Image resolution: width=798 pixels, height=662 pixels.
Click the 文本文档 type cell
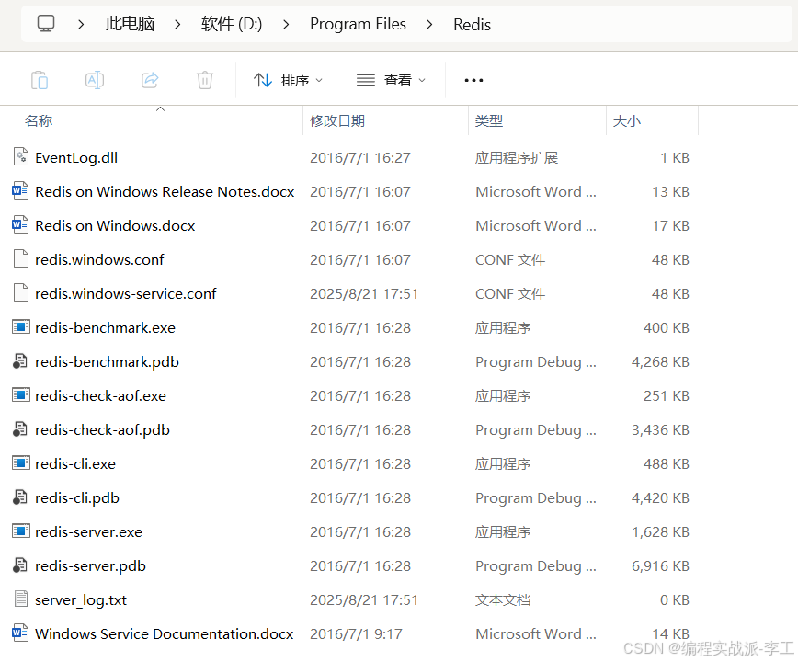502,599
